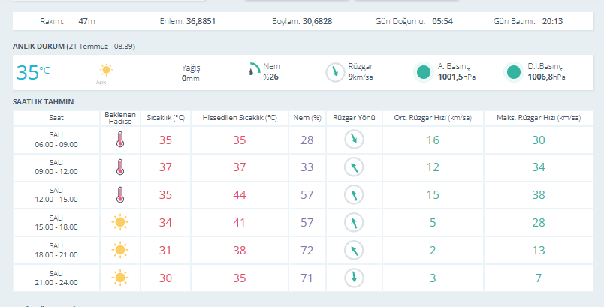Click the wind direction arrow for 09.00 - 12.00

click(x=354, y=167)
